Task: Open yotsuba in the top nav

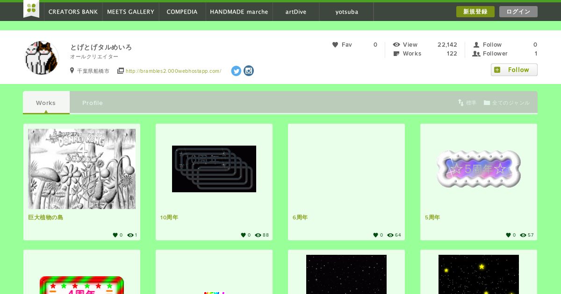Action: (x=346, y=12)
